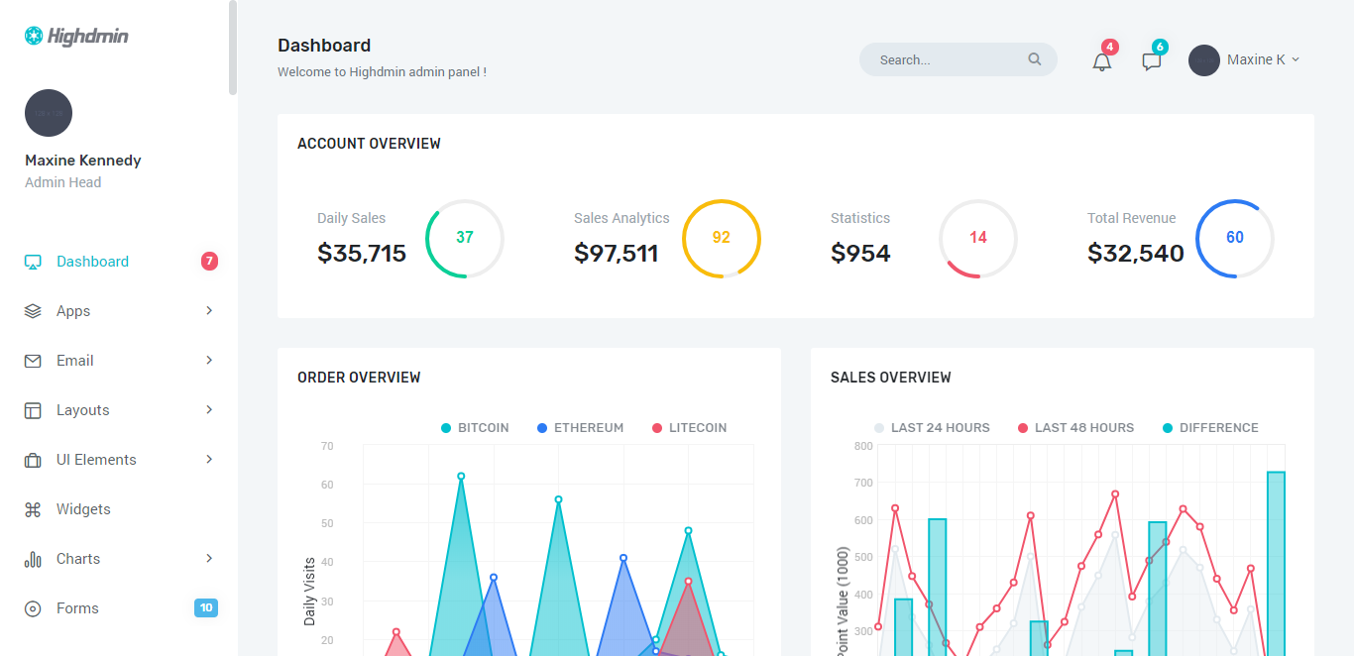Click the Maxine Kennedy profile name
Viewport: 1354px width, 656px height.
[x=83, y=161]
